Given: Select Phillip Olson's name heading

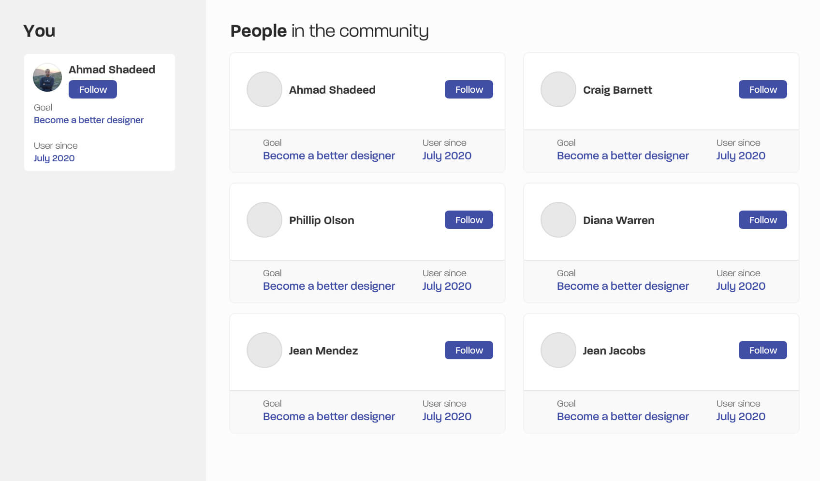Looking at the screenshot, I should pyautogui.click(x=321, y=220).
